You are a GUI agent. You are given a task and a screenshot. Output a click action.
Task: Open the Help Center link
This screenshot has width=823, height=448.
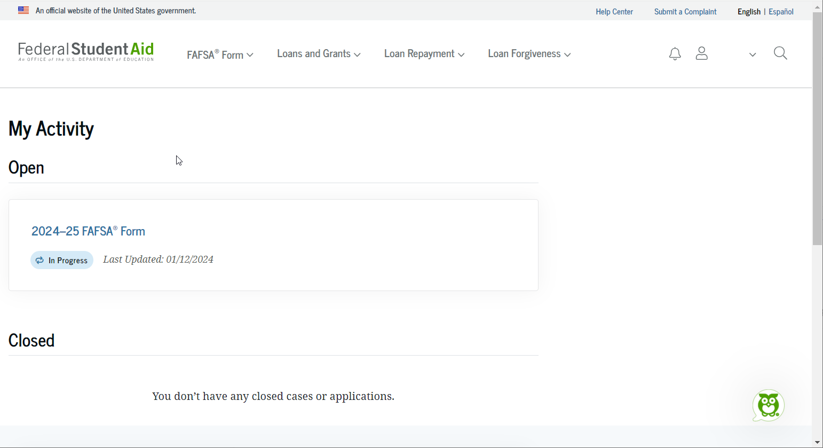click(614, 12)
